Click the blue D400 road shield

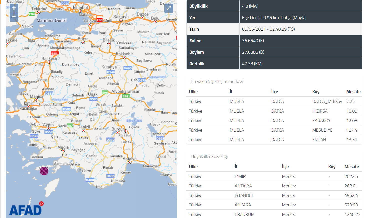(x=90, y=180)
